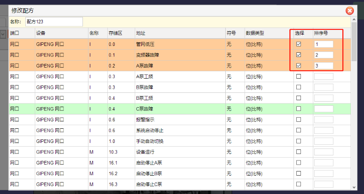Select the 手动自动切换 table row
Viewport: 364px width, 194px height.
150,141
